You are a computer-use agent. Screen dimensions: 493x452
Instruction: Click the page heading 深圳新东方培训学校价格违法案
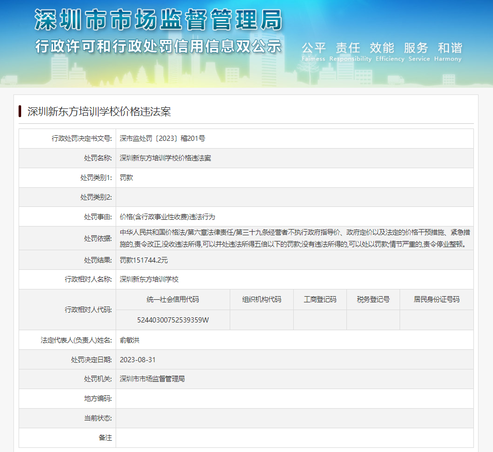point(99,111)
